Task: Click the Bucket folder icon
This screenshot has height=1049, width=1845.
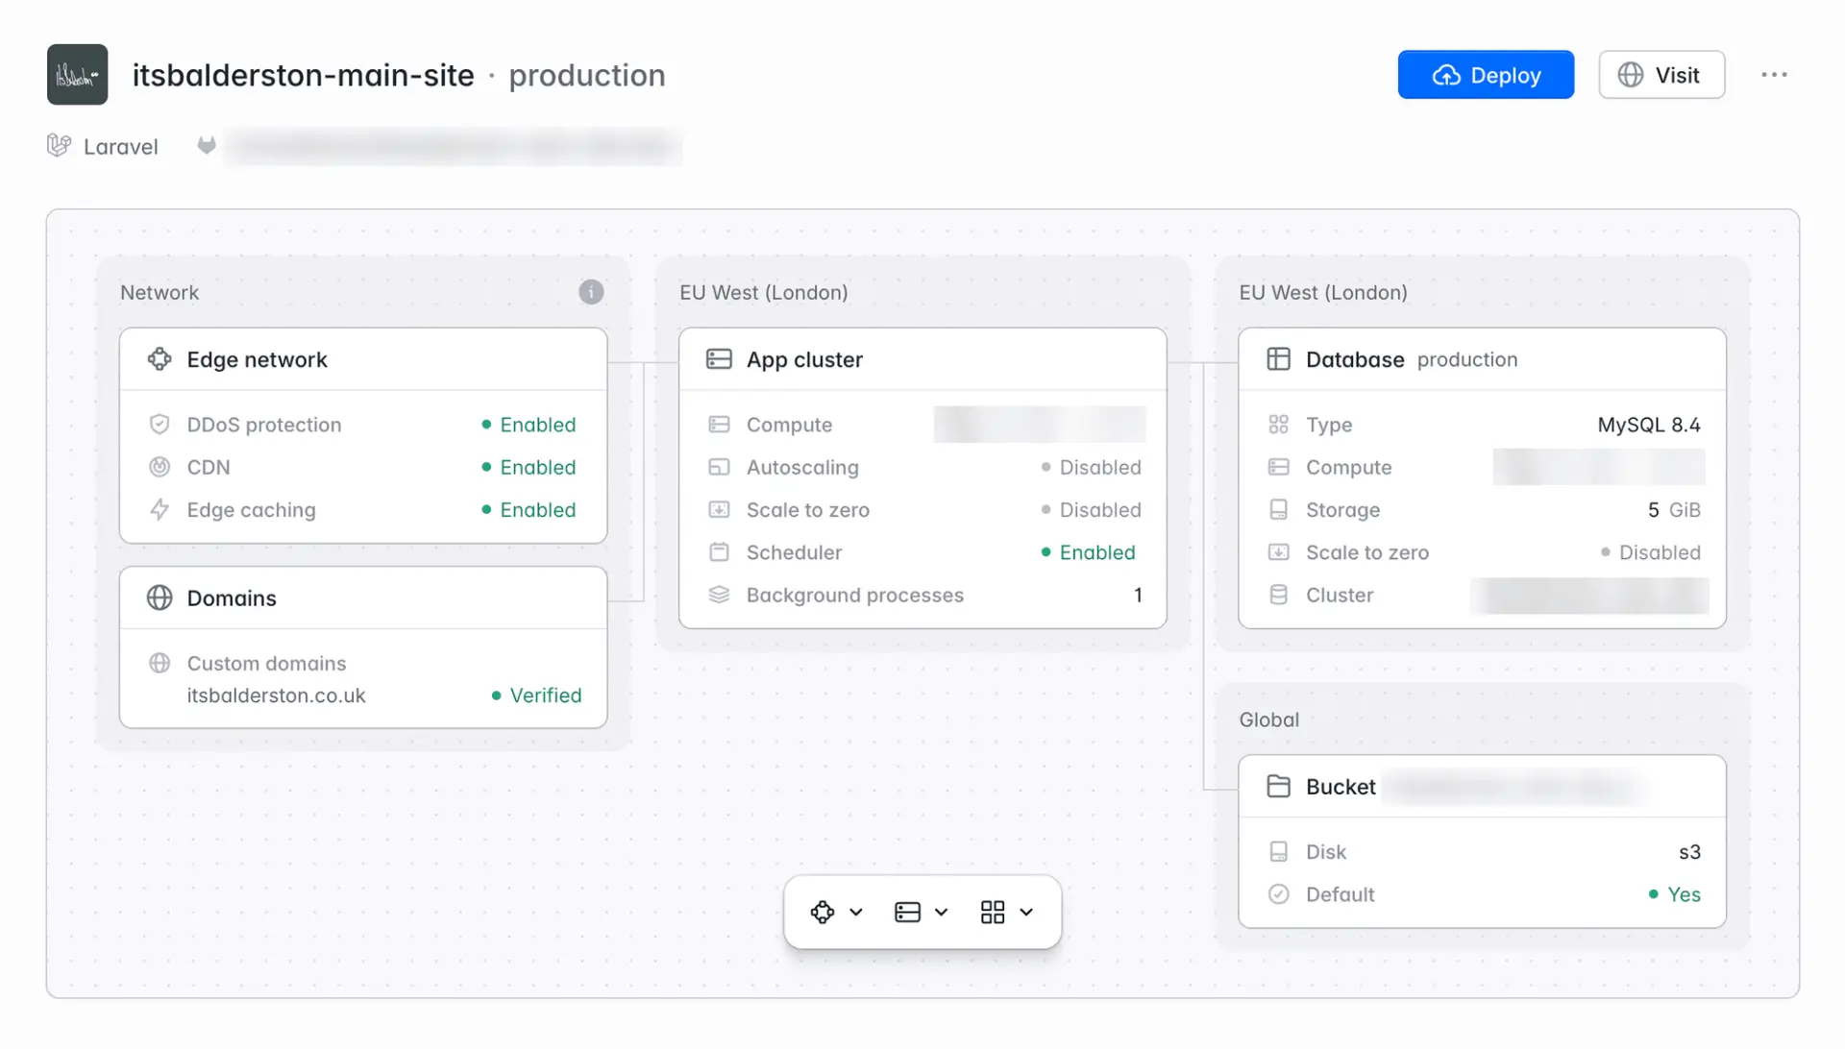Action: coord(1278,786)
